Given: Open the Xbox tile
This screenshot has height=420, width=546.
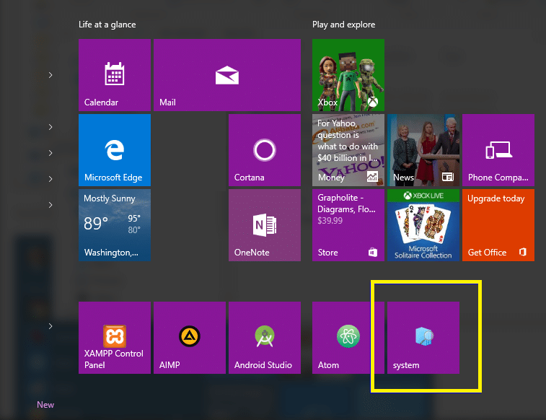Looking at the screenshot, I should [348, 75].
